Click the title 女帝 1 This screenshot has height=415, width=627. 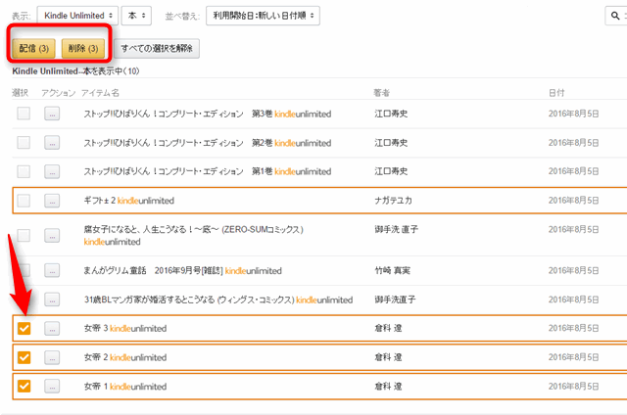[96, 387]
